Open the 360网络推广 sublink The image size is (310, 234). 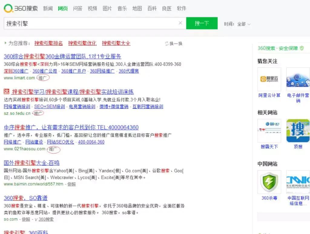[102, 71]
